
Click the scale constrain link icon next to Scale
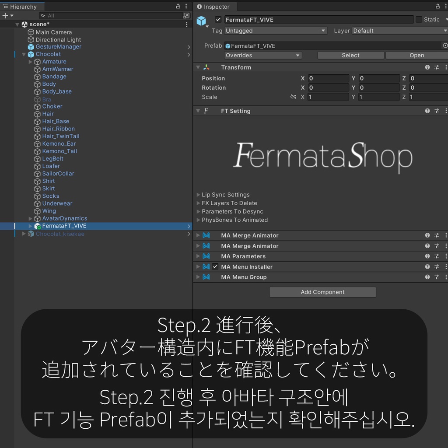(x=293, y=97)
